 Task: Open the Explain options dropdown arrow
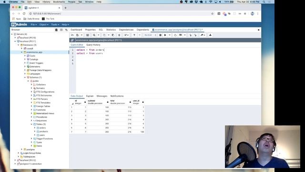185,35
